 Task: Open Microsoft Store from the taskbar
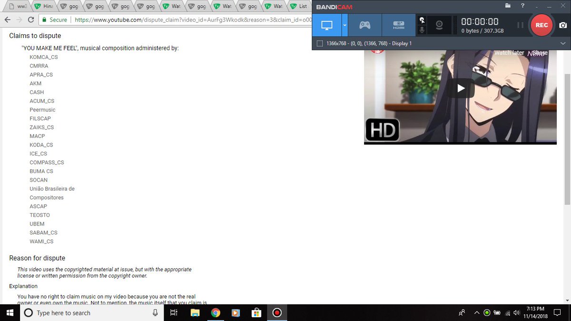coord(256,312)
